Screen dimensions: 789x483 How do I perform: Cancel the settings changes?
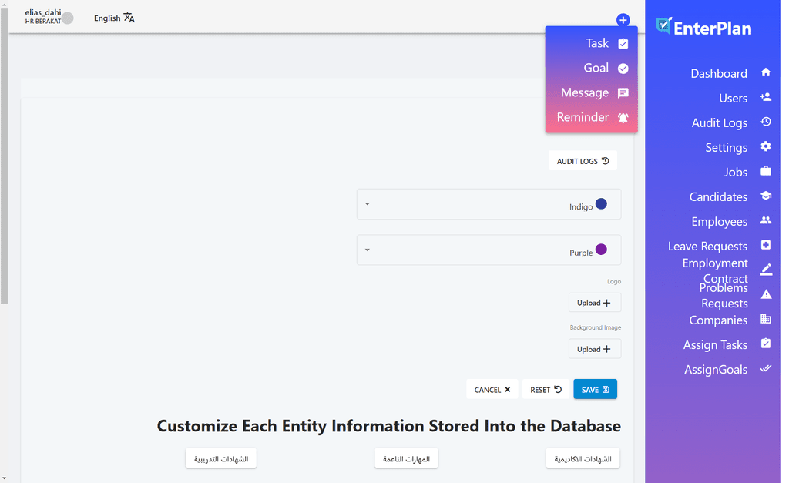[492, 390]
